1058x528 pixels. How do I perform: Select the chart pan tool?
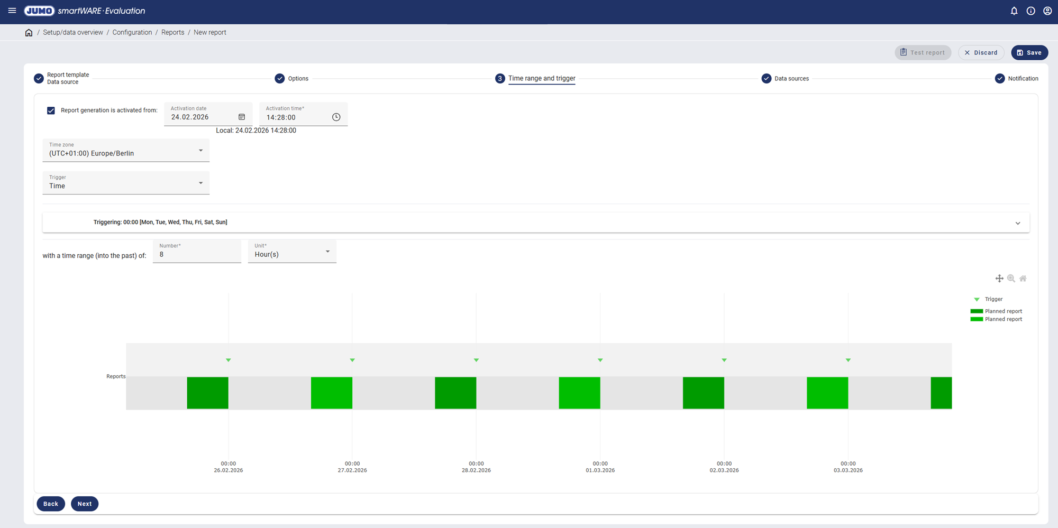(999, 279)
